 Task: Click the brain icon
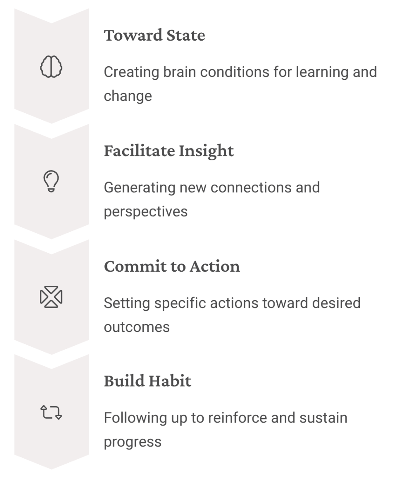pyautogui.click(x=51, y=66)
